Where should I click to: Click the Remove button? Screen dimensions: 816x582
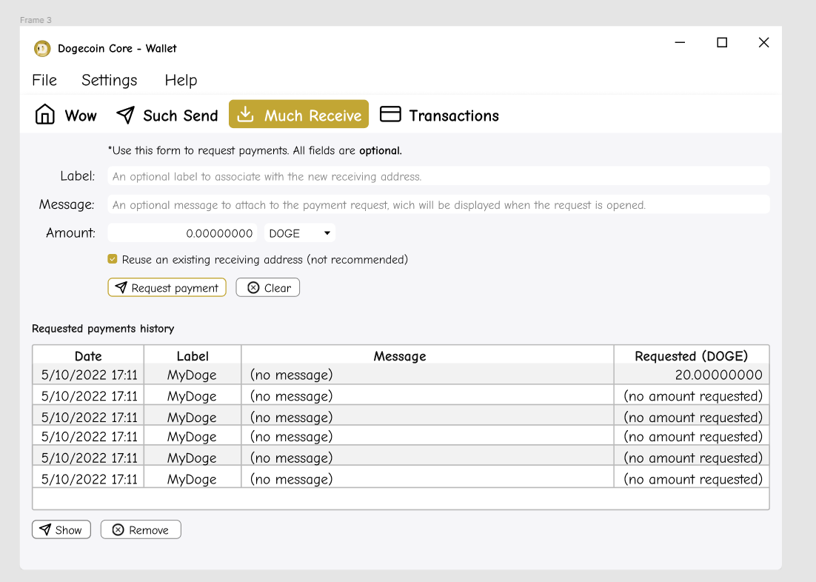[x=141, y=529]
